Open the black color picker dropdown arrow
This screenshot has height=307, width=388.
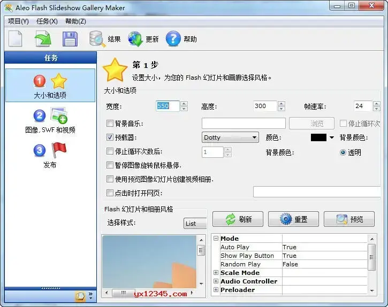332,137
